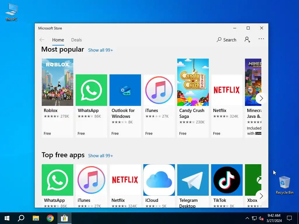Click the sign-in account icon

point(247,40)
